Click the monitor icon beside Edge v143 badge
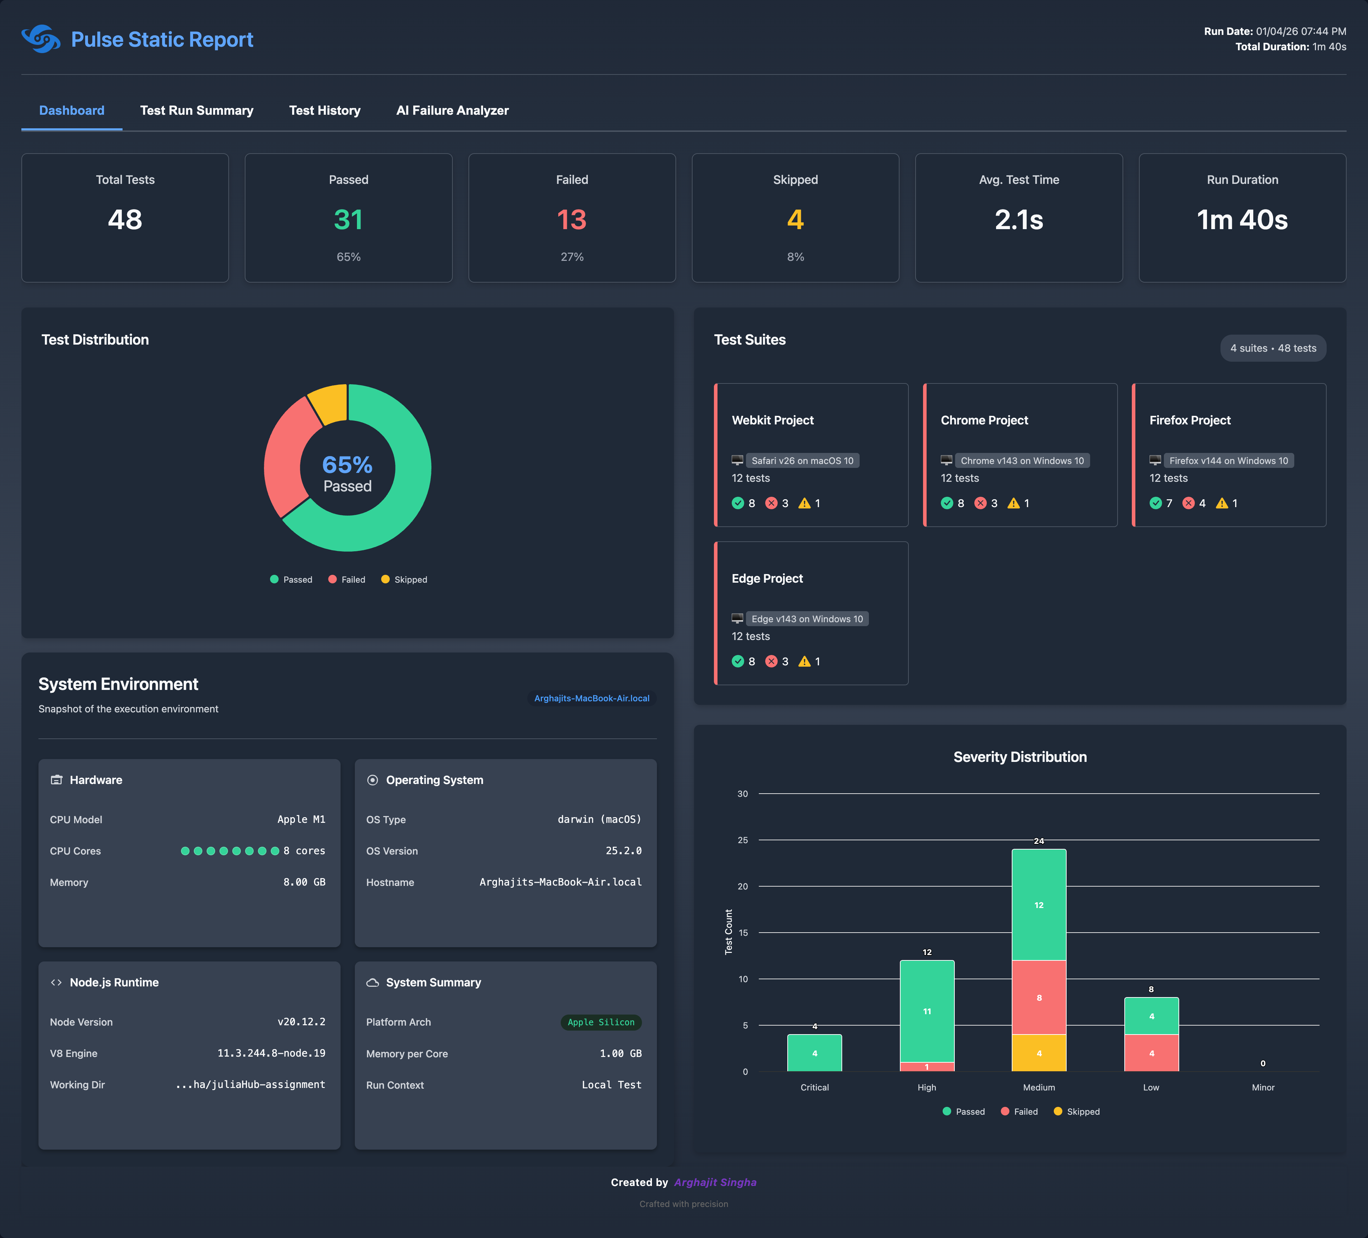This screenshot has height=1238, width=1368. tap(738, 618)
